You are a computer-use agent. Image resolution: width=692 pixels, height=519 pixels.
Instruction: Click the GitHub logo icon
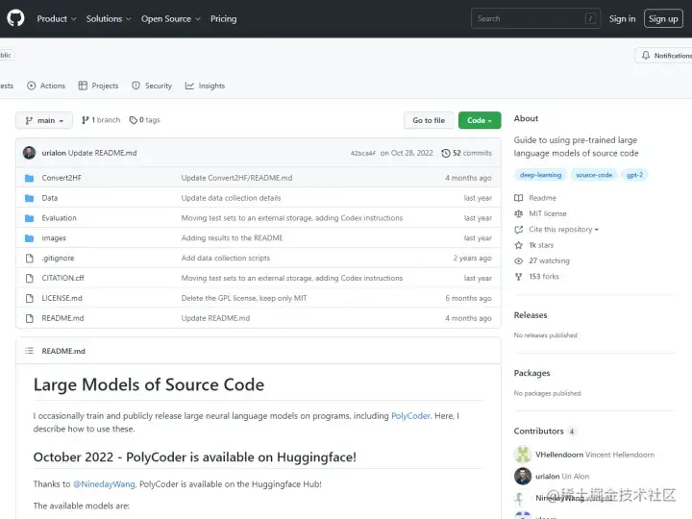[x=15, y=18]
